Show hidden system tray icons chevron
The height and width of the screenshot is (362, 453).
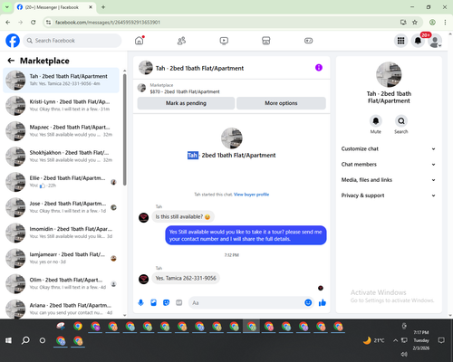click(395, 340)
